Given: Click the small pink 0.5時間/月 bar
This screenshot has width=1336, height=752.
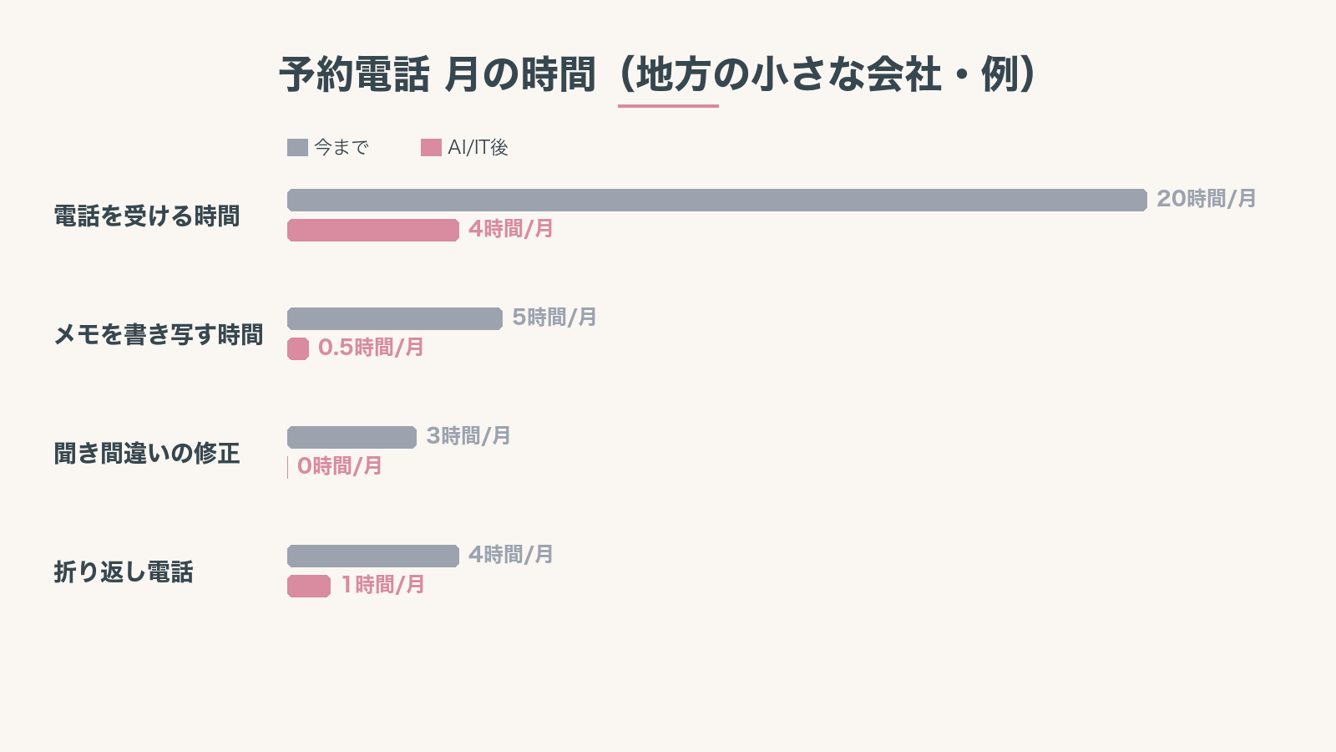Looking at the screenshot, I should coord(298,348).
